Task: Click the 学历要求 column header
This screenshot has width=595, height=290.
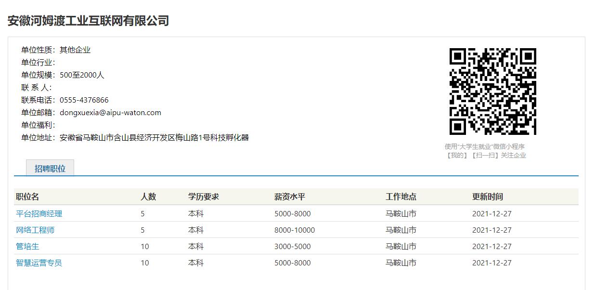Action: point(204,197)
